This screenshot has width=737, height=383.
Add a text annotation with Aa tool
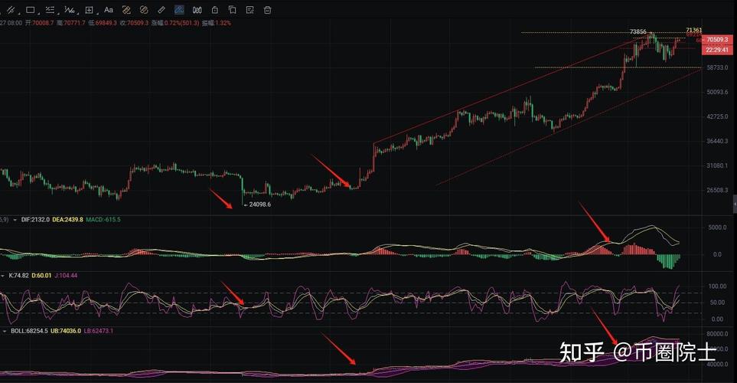coord(108,10)
